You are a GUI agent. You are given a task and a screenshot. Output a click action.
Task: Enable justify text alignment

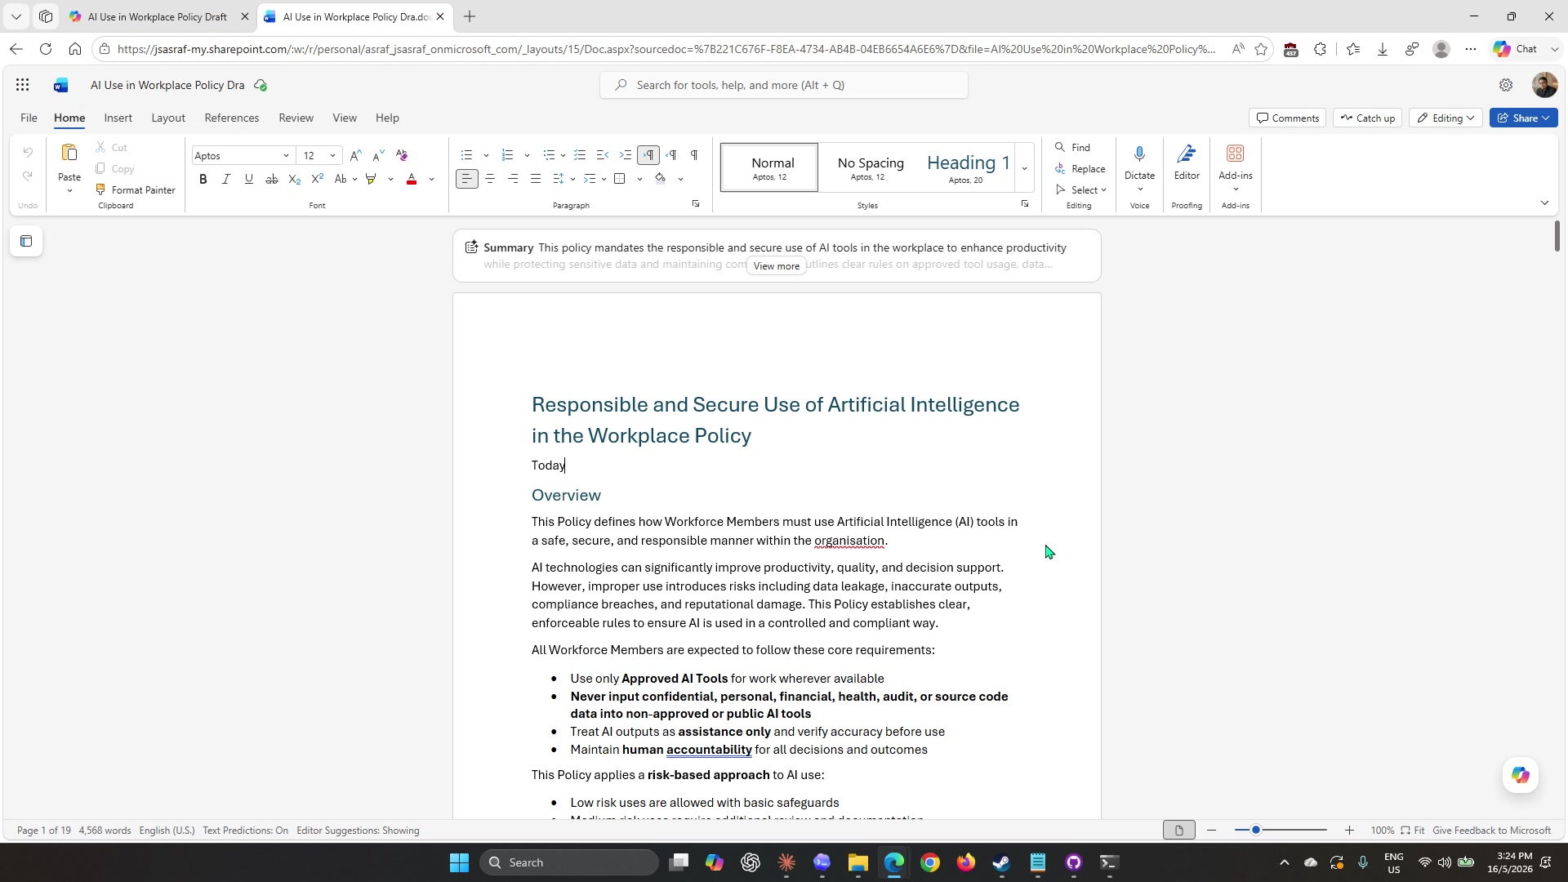pos(536,179)
